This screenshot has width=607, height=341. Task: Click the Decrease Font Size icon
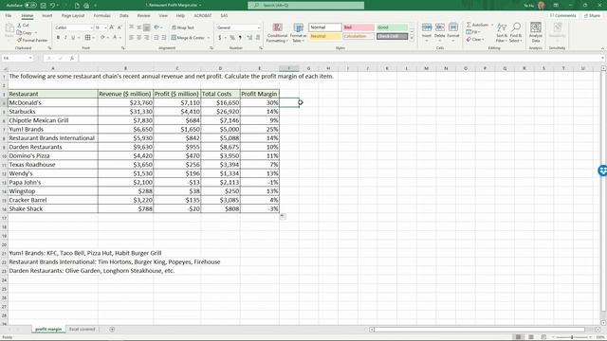(x=120, y=27)
